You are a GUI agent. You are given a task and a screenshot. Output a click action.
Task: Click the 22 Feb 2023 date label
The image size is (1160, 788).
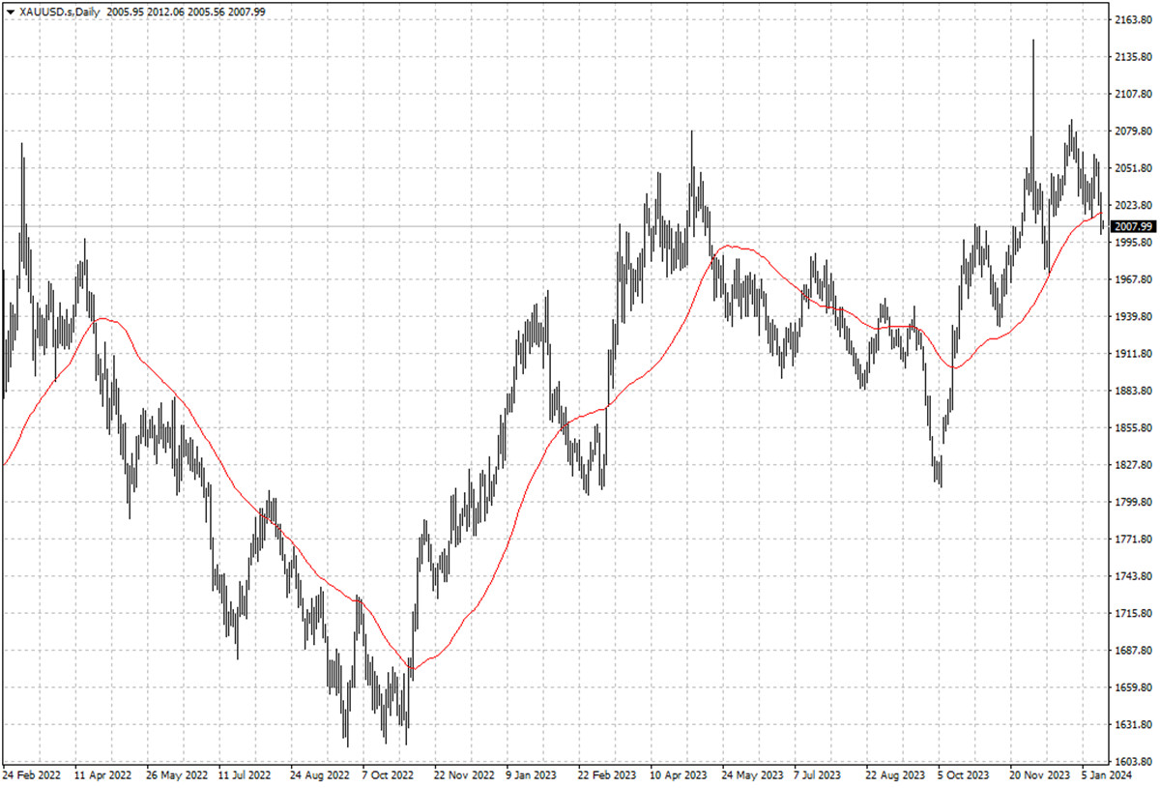[x=607, y=775]
